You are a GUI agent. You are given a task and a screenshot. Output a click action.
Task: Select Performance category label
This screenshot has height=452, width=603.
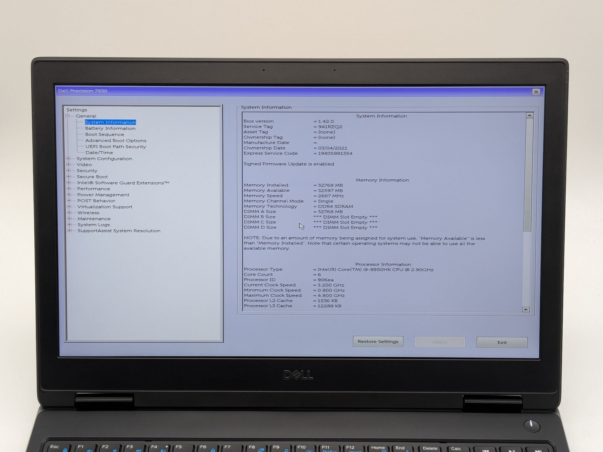[x=93, y=189]
